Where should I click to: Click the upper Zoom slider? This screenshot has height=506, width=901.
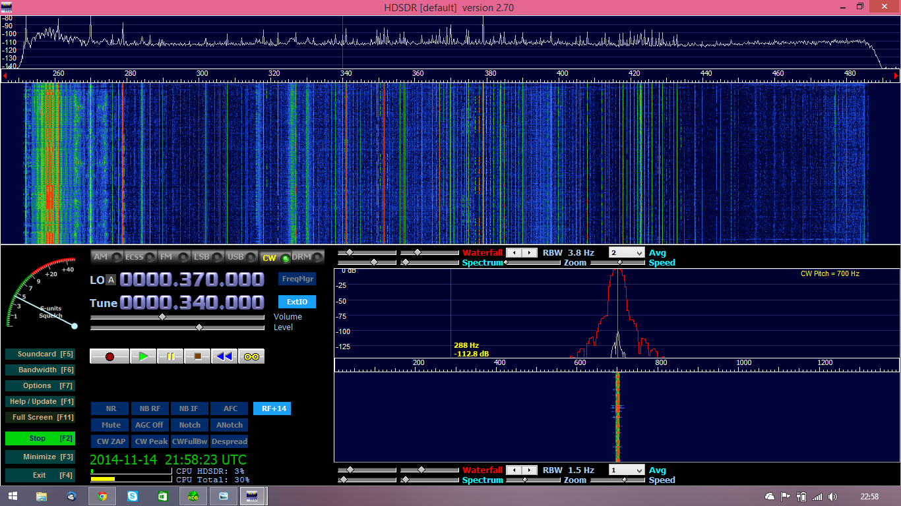point(532,262)
